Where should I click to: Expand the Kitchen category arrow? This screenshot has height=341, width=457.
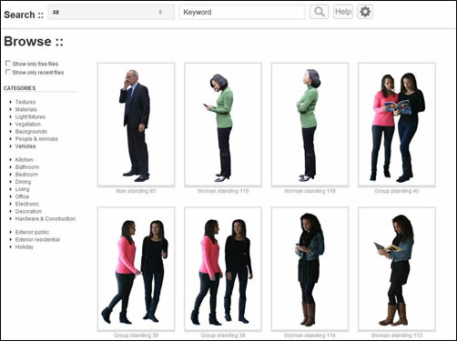[11, 160]
